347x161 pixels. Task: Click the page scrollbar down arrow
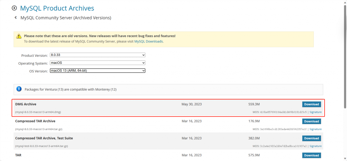click(345, 159)
